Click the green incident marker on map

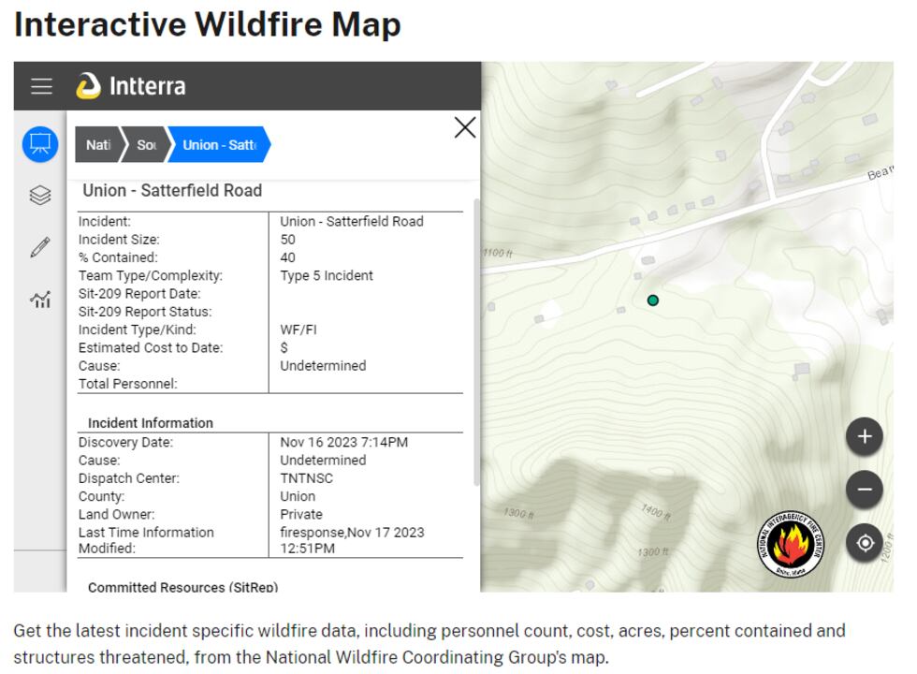(x=653, y=300)
